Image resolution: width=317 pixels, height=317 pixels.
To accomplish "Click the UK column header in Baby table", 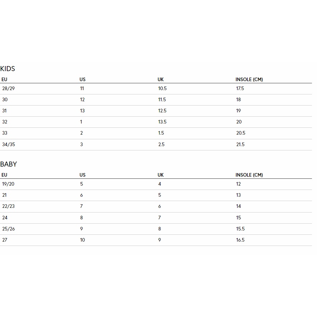I will pyautogui.click(x=160, y=175).
